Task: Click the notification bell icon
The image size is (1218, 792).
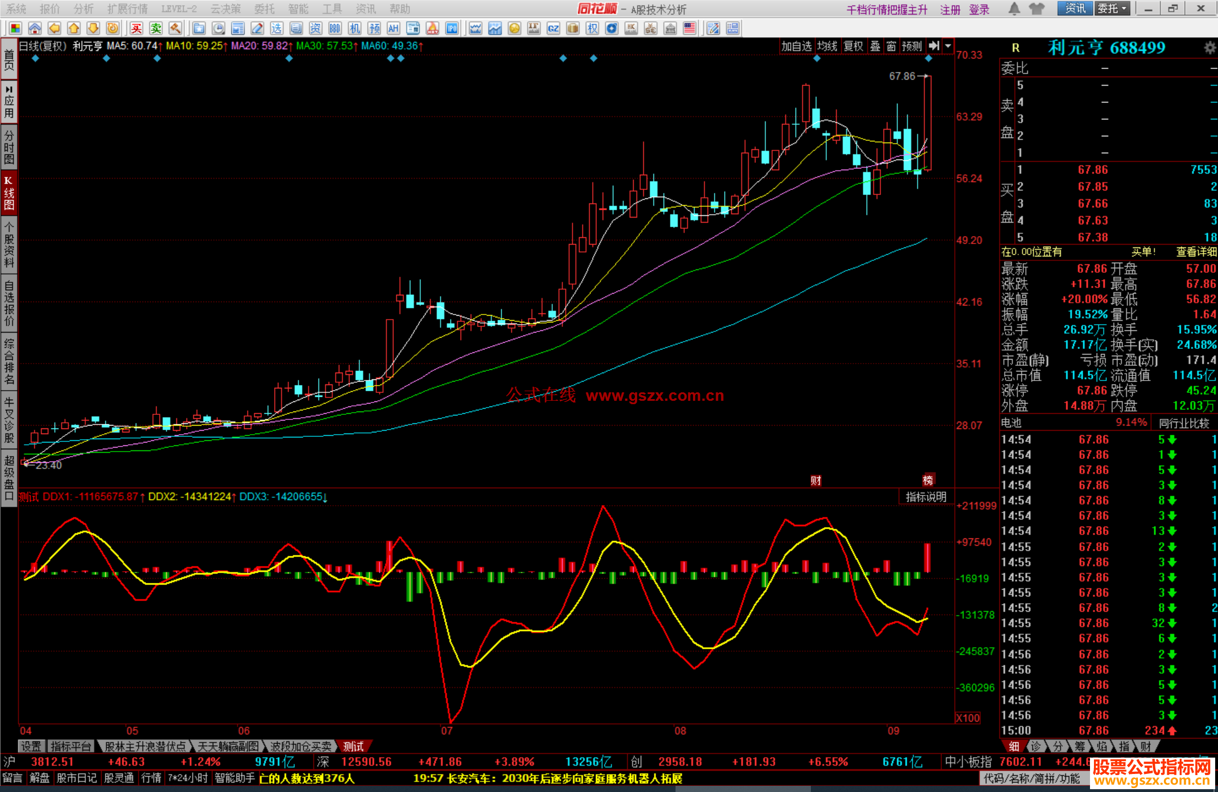Action: click(1014, 8)
